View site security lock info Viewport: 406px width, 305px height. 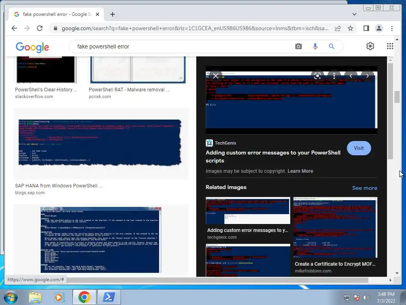tap(55, 28)
